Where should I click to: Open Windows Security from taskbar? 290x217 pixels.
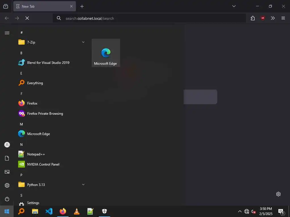105,211
